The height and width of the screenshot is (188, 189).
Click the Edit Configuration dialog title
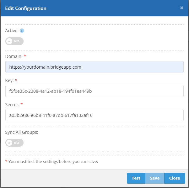[x=26, y=8]
